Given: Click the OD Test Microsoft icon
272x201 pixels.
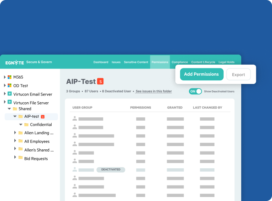Looking at the screenshot, I should tap(10, 86).
